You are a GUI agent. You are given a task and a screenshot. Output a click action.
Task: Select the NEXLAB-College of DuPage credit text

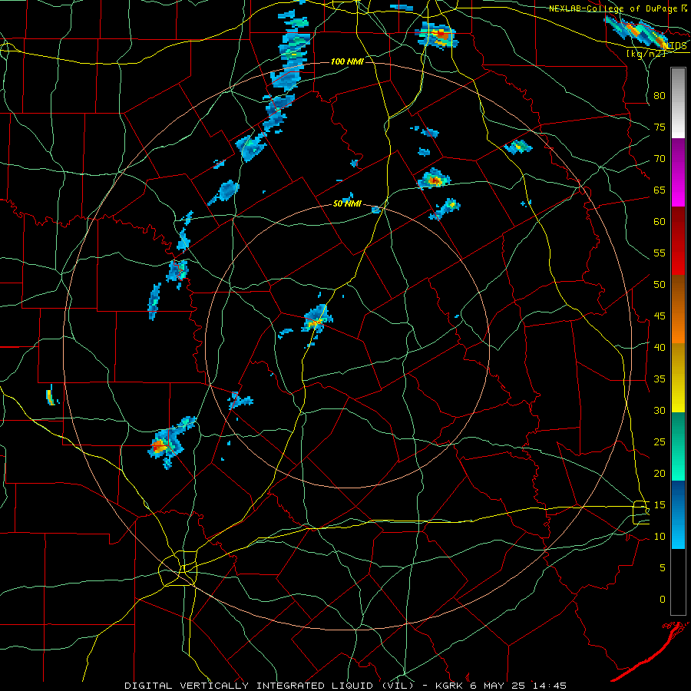[x=613, y=8]
